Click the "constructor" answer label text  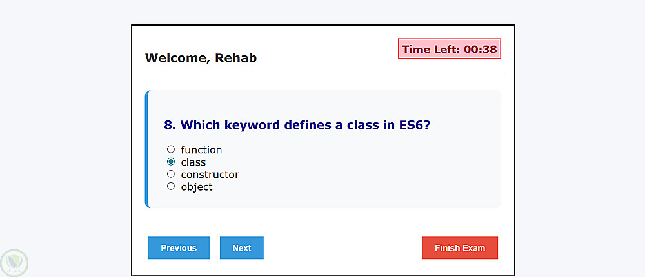pos(210,175)
